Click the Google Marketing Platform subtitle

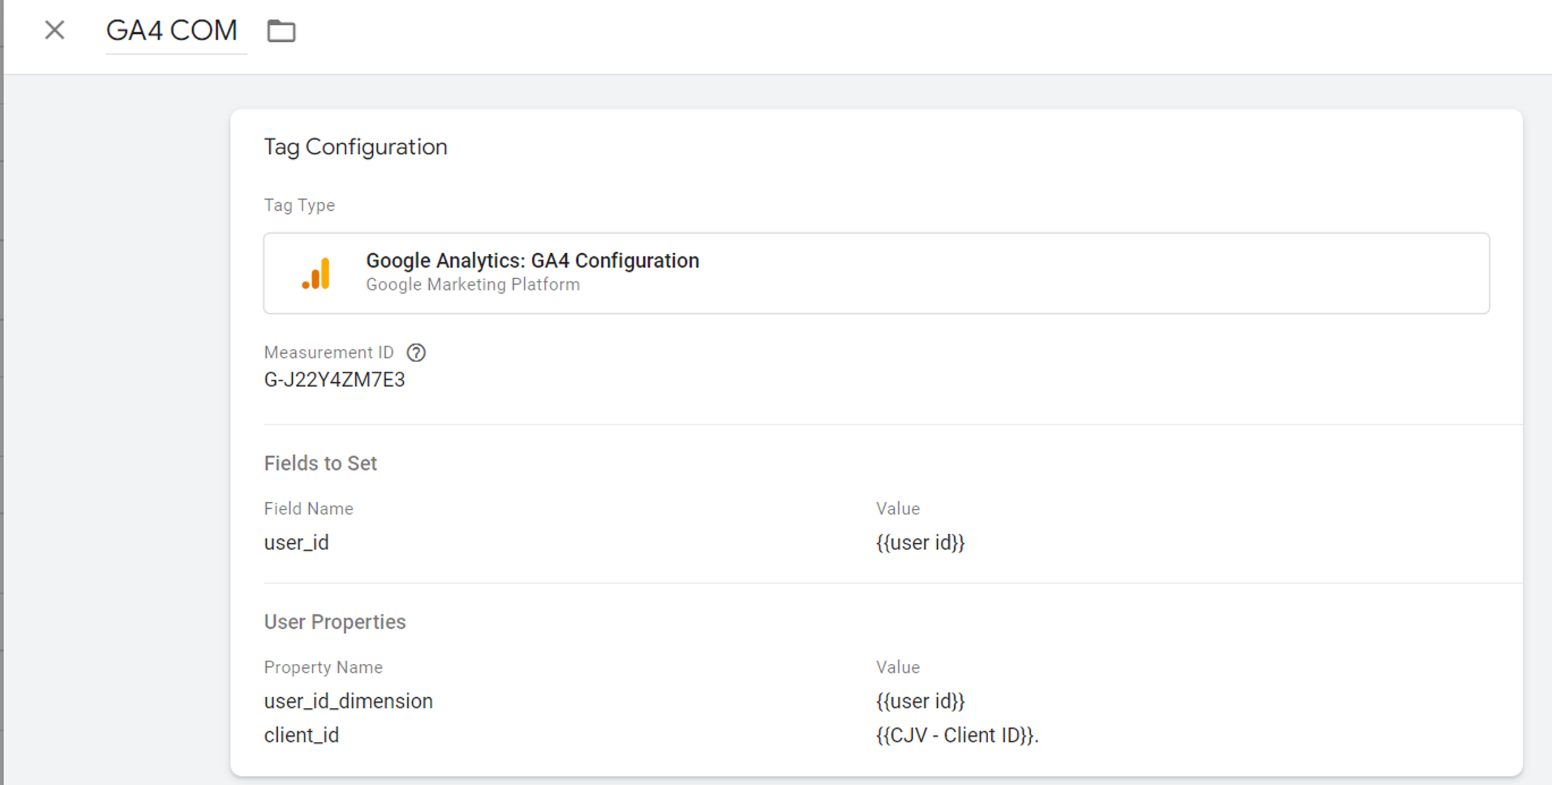click(473, 285)
